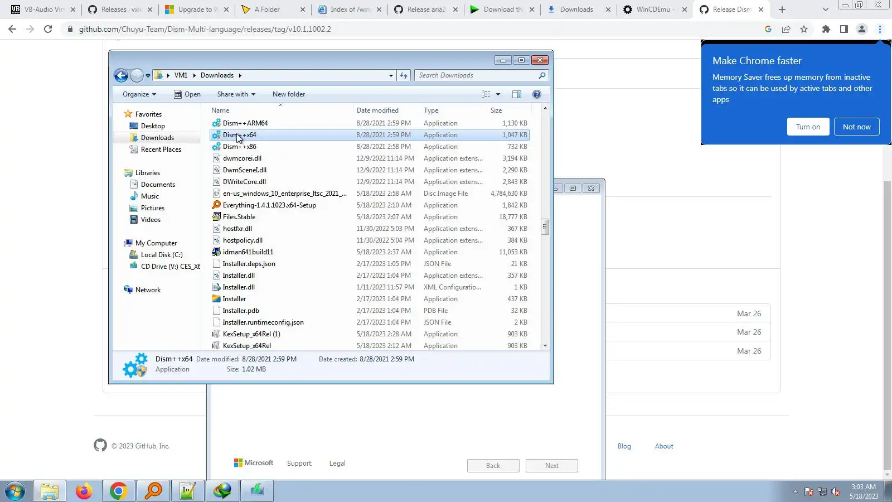892x502 pixels.
Task: Select Desktop in the Favorites tree
Action: [x=153, y=126]
